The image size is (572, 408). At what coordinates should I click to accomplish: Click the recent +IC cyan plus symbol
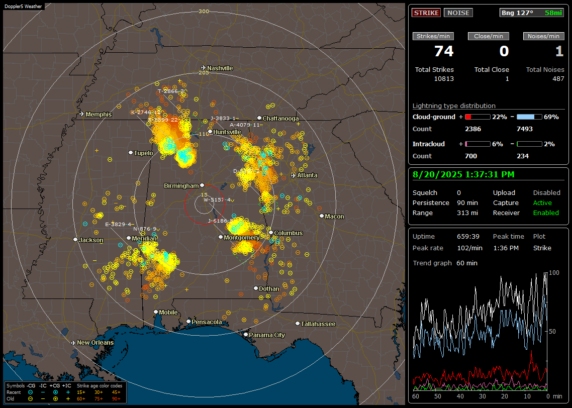[68, 392]
